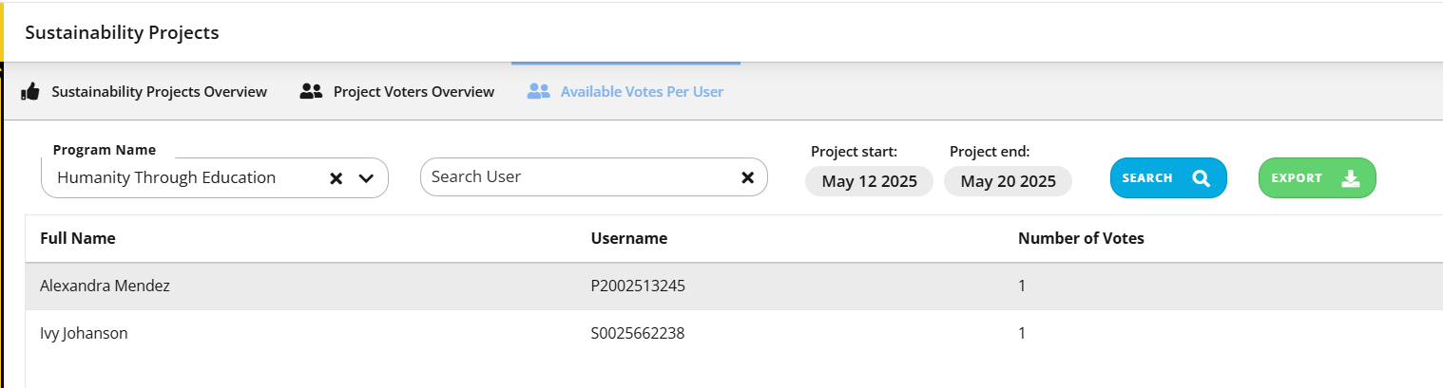Click the green EXPORT button

(x=1318, y=178)
